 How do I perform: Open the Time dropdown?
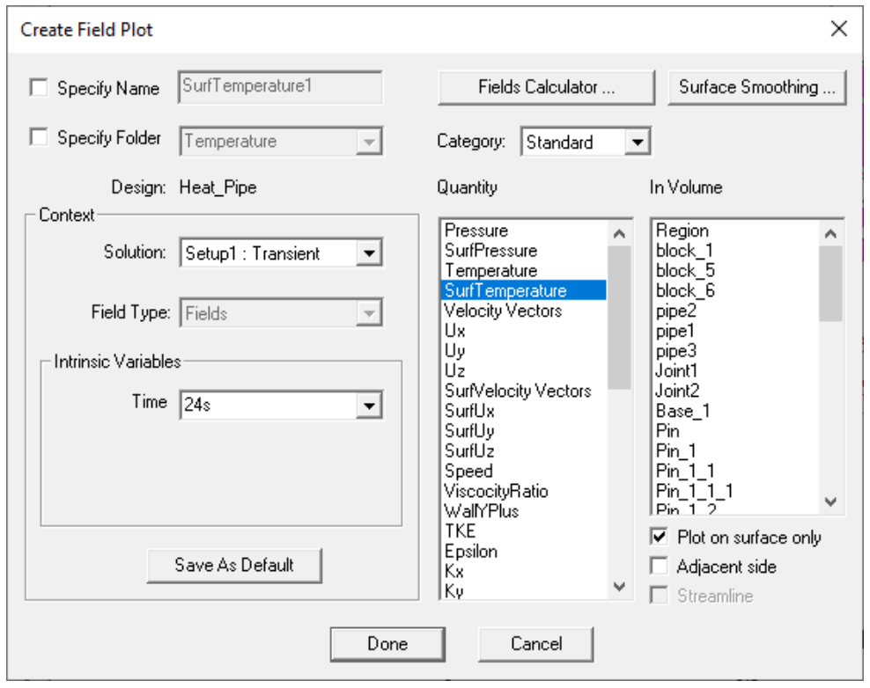(x=369, y=405)
